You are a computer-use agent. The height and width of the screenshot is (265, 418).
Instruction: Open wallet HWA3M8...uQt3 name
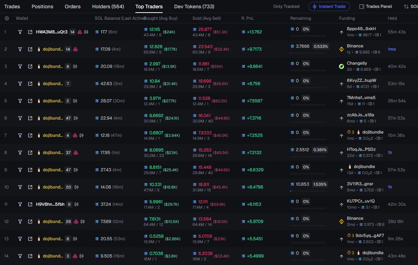tap(52, 32)
